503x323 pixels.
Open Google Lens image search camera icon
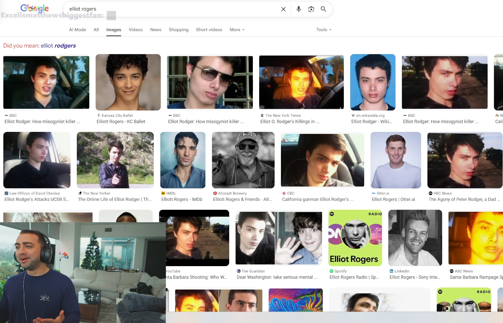click(311, 9)
